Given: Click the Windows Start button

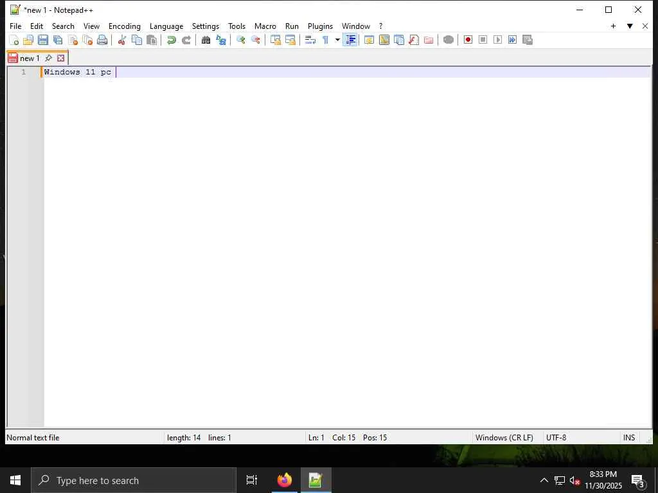Looking at the screenshot, I should [x=15, y=480].
